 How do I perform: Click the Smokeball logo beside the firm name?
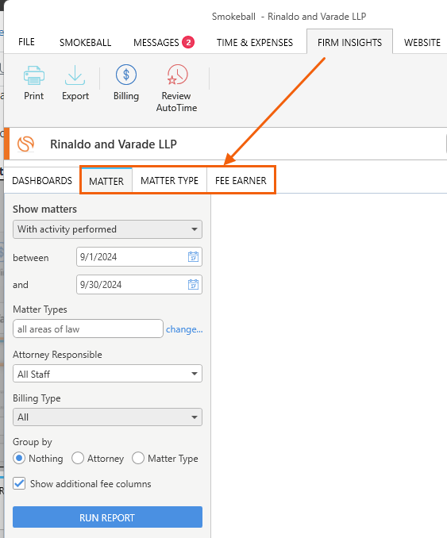point(26,144)
